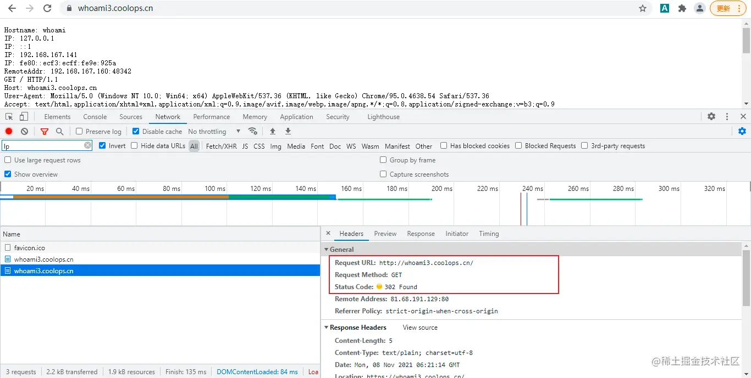Import HAR file with upload arrow
751x378 pixels.
tap(272, 131)
